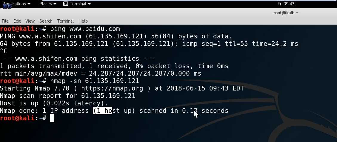This screenshot has height=142, width=337.
Task: Click the highlighted "(1 ho" selection
Action: 102,111
